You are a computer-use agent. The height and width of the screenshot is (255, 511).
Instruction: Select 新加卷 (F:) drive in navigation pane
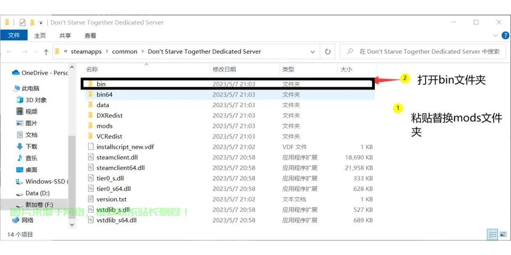tap(34, 205)
